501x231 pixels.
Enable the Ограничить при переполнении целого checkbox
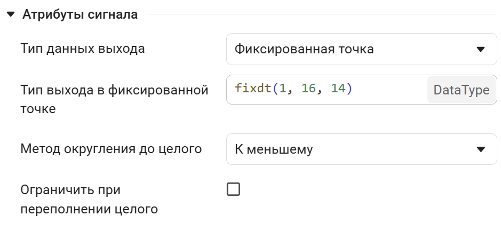234,189
